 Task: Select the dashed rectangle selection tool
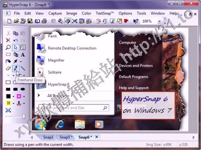coord(8,55)
